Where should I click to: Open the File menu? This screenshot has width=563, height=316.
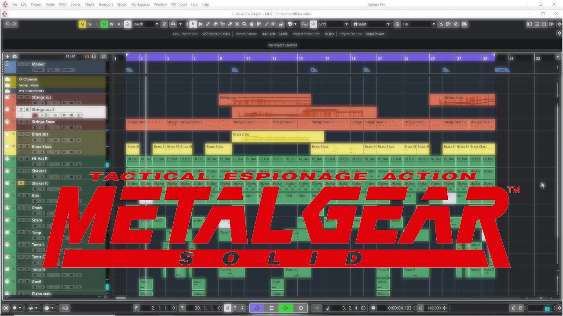point(14,4)
